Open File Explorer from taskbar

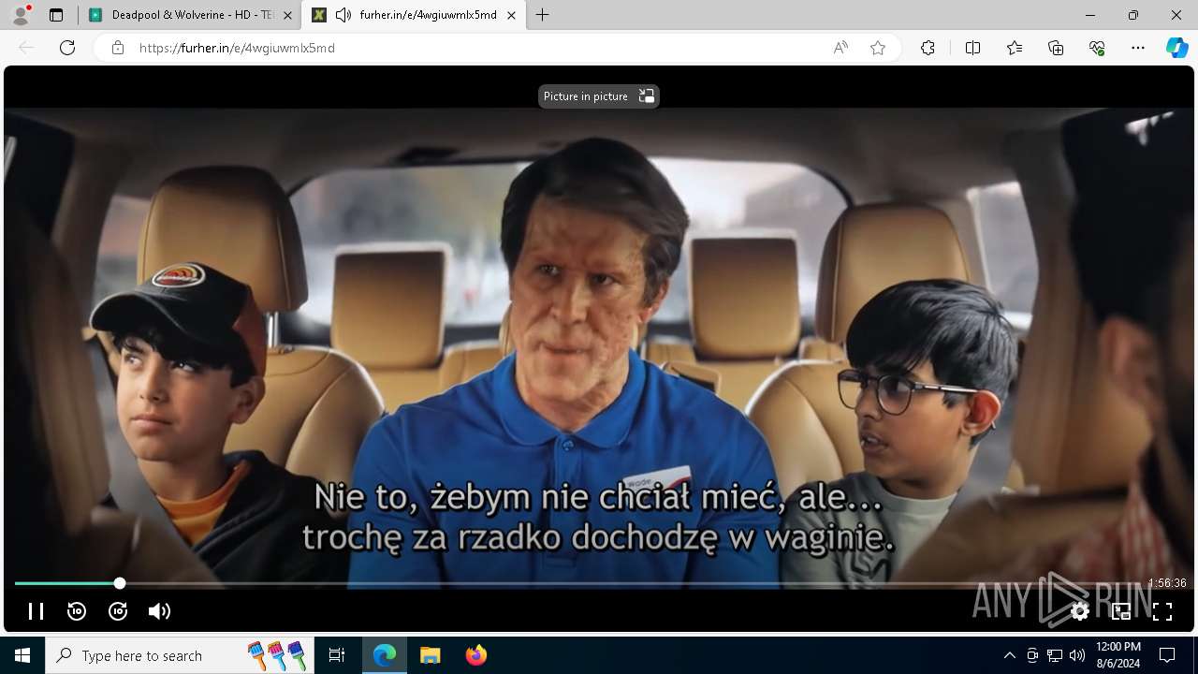(430, 655)
